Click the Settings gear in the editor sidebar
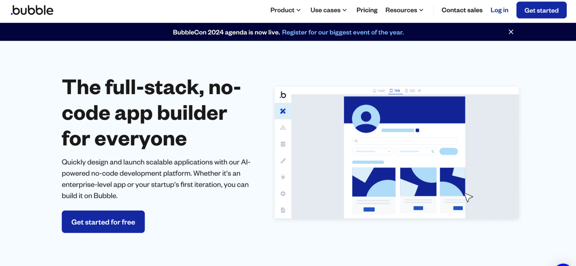This screenshot has height=266, width=576. (283, 193)
